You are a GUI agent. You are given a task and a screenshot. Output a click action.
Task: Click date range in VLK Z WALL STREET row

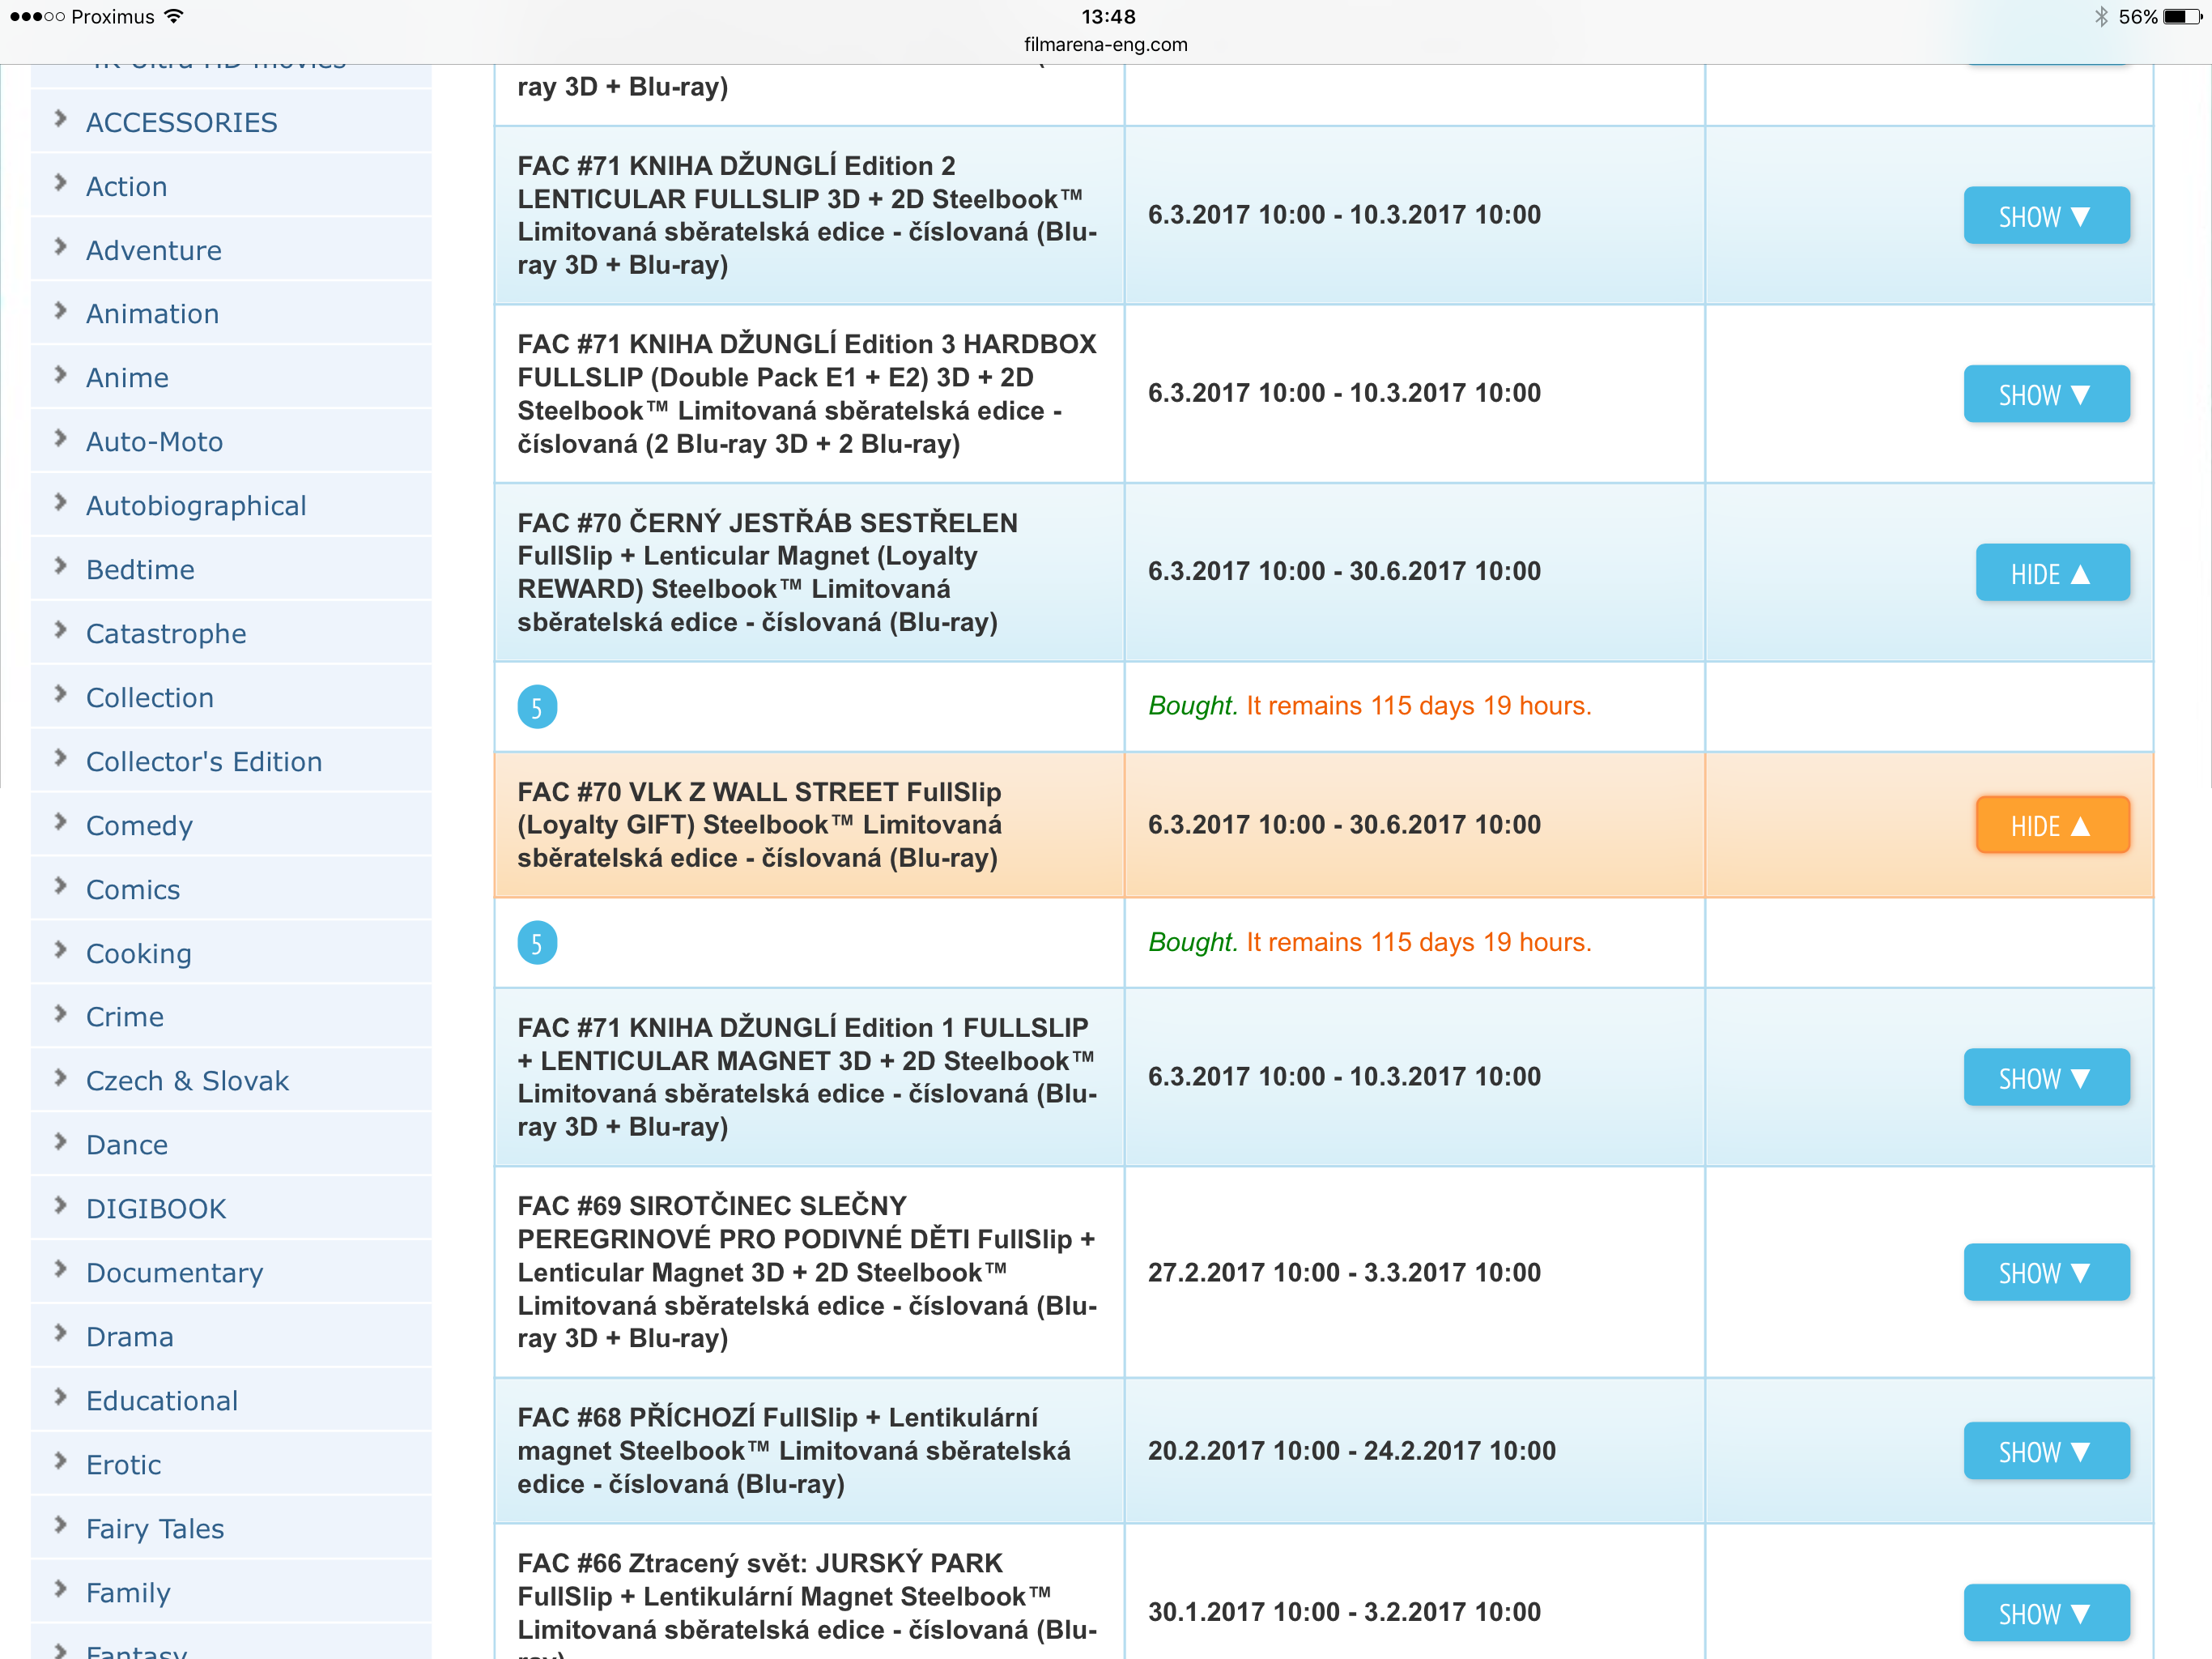[x=1344, y=825]
